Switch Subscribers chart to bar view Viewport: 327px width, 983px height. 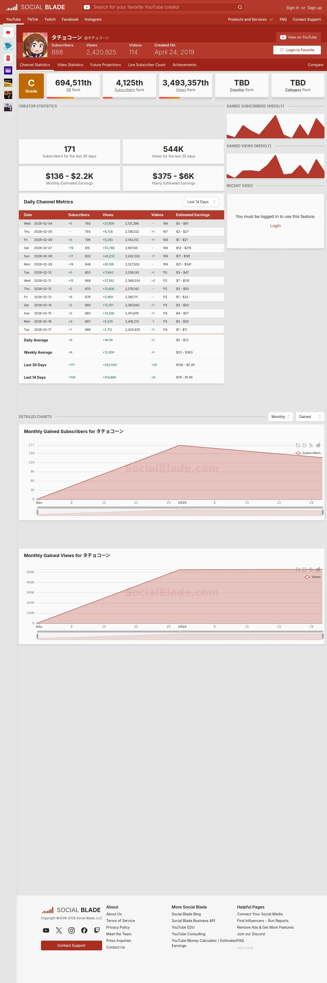tap(318, 445)
